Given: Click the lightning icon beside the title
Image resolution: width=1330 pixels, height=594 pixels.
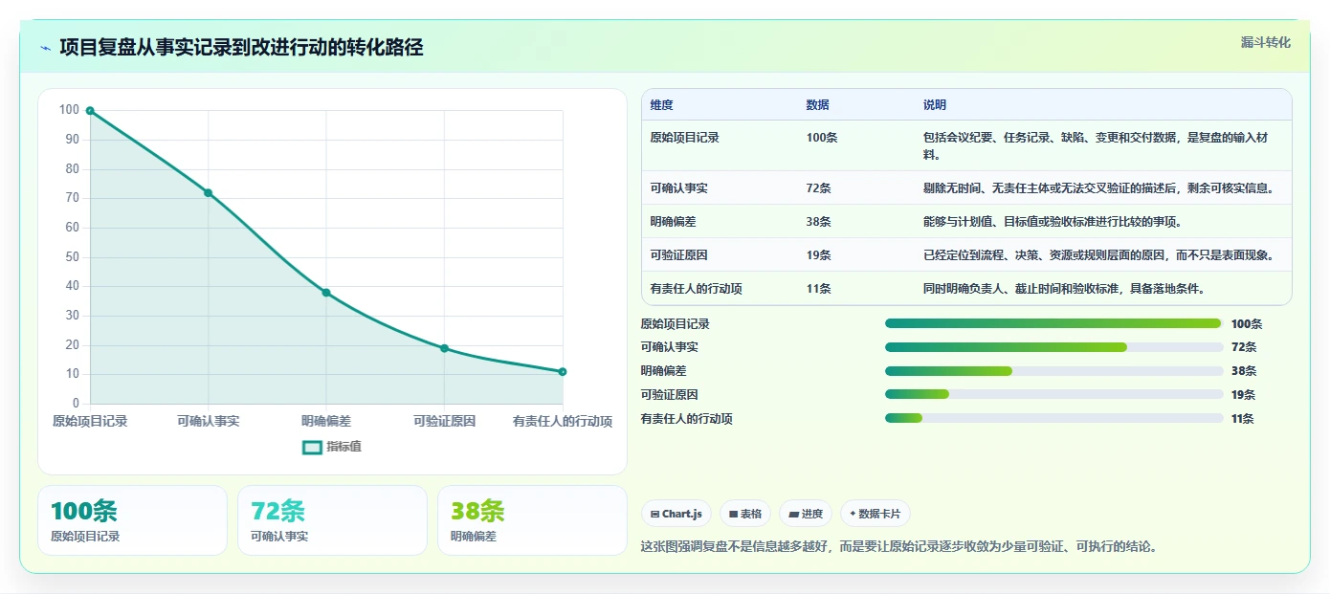Looking at the screenshot, I should point(45,48).
